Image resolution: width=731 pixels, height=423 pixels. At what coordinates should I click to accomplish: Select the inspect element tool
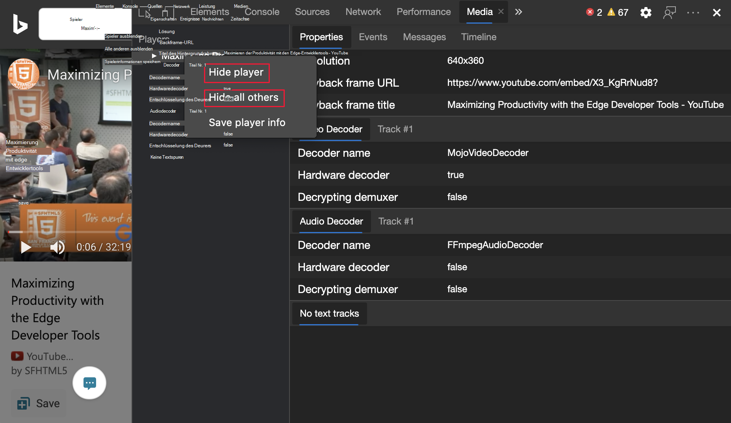coord(144,12)
